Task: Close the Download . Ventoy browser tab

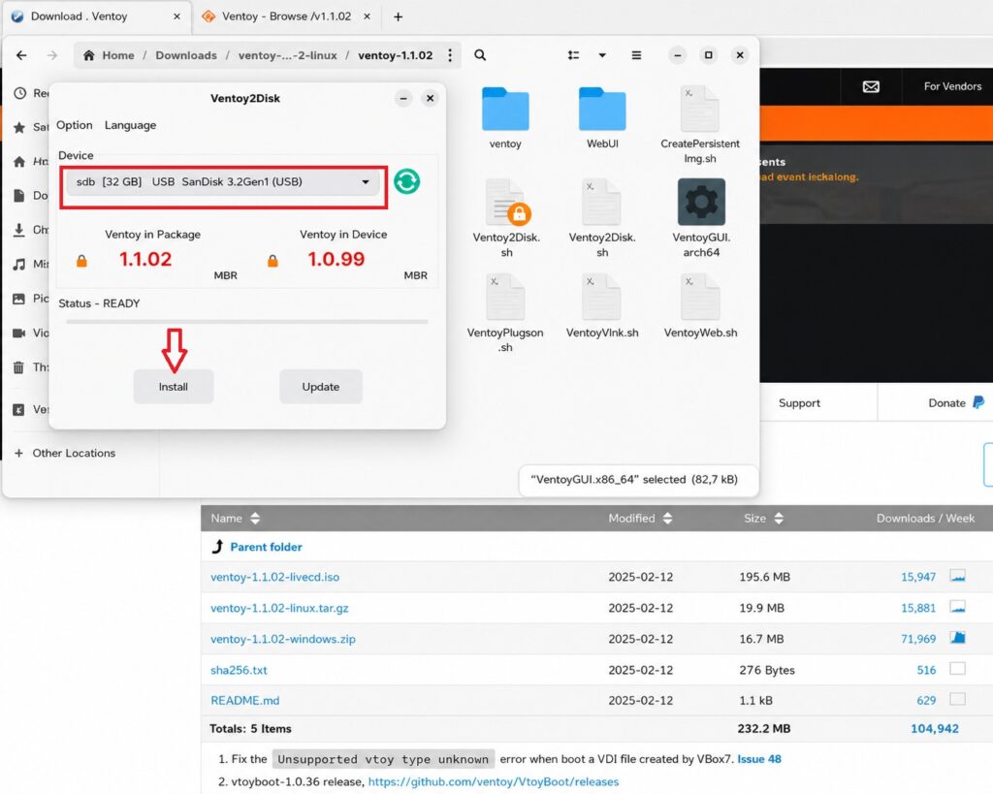Action: pos(176,16)
